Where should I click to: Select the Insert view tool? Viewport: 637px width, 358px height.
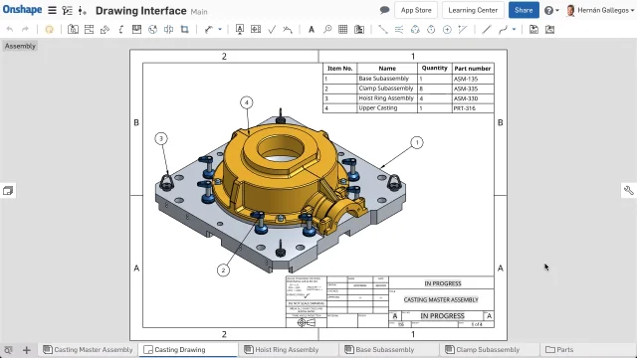tap(73, 29)
